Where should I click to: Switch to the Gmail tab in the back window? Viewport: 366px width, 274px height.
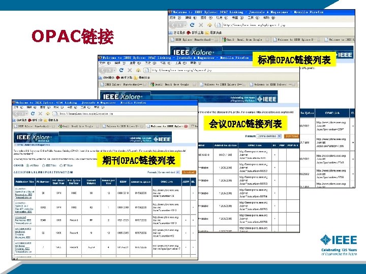click(x=245, y=40)
